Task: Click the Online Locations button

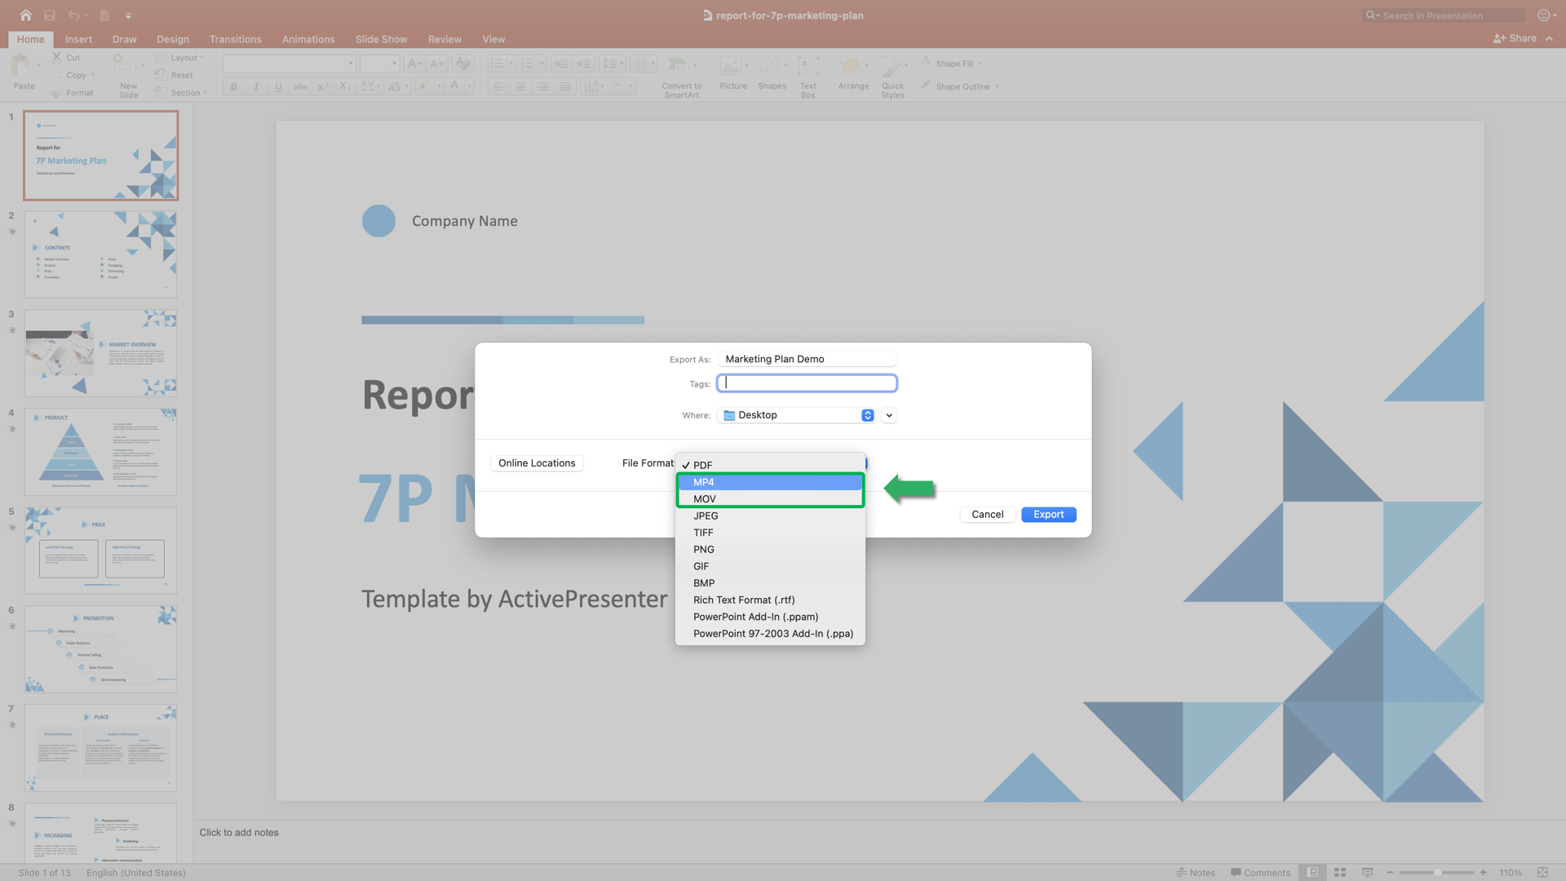Action: pos(537,463)
